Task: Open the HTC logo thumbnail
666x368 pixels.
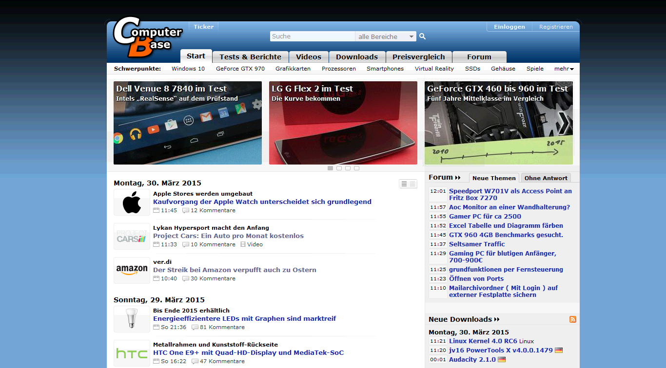Action: 132,353
